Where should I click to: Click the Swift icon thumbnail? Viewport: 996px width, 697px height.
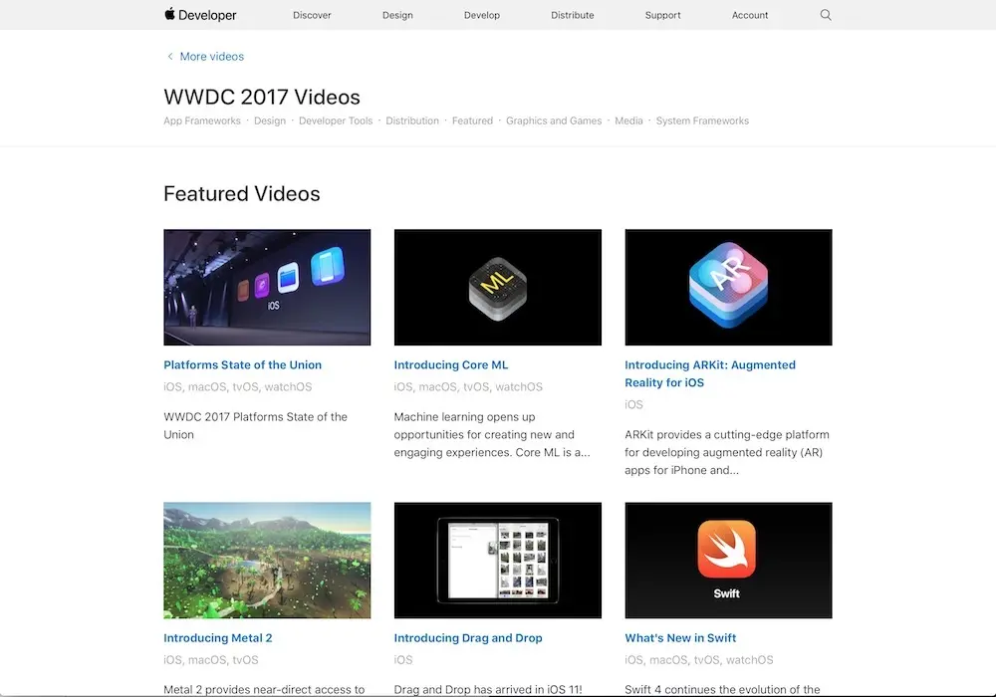coord(728,560)
